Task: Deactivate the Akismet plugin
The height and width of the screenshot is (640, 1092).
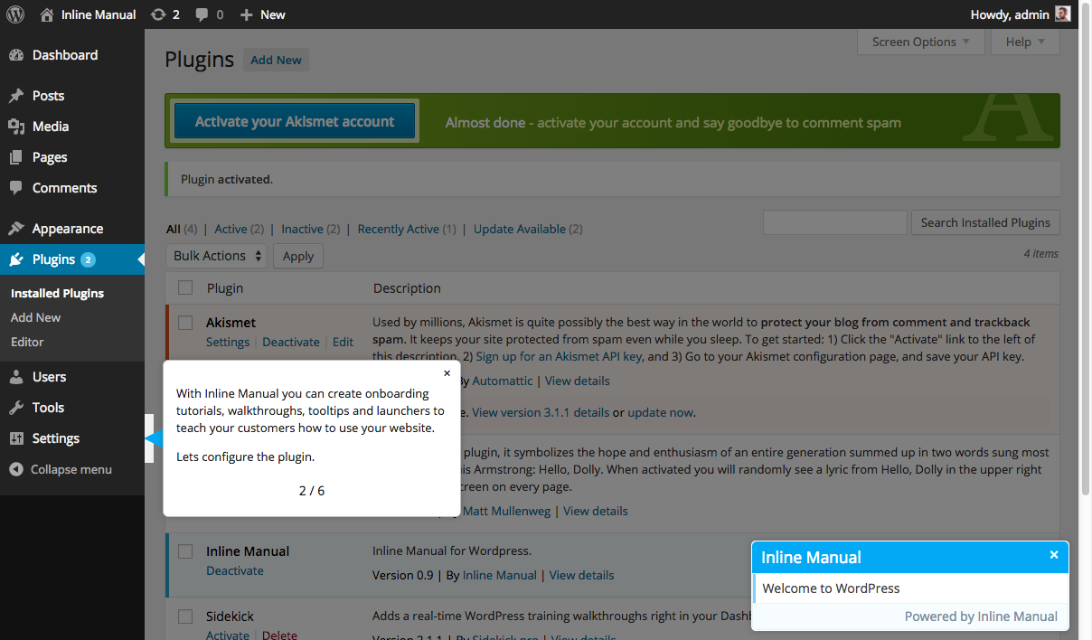Action: [291, 342]
